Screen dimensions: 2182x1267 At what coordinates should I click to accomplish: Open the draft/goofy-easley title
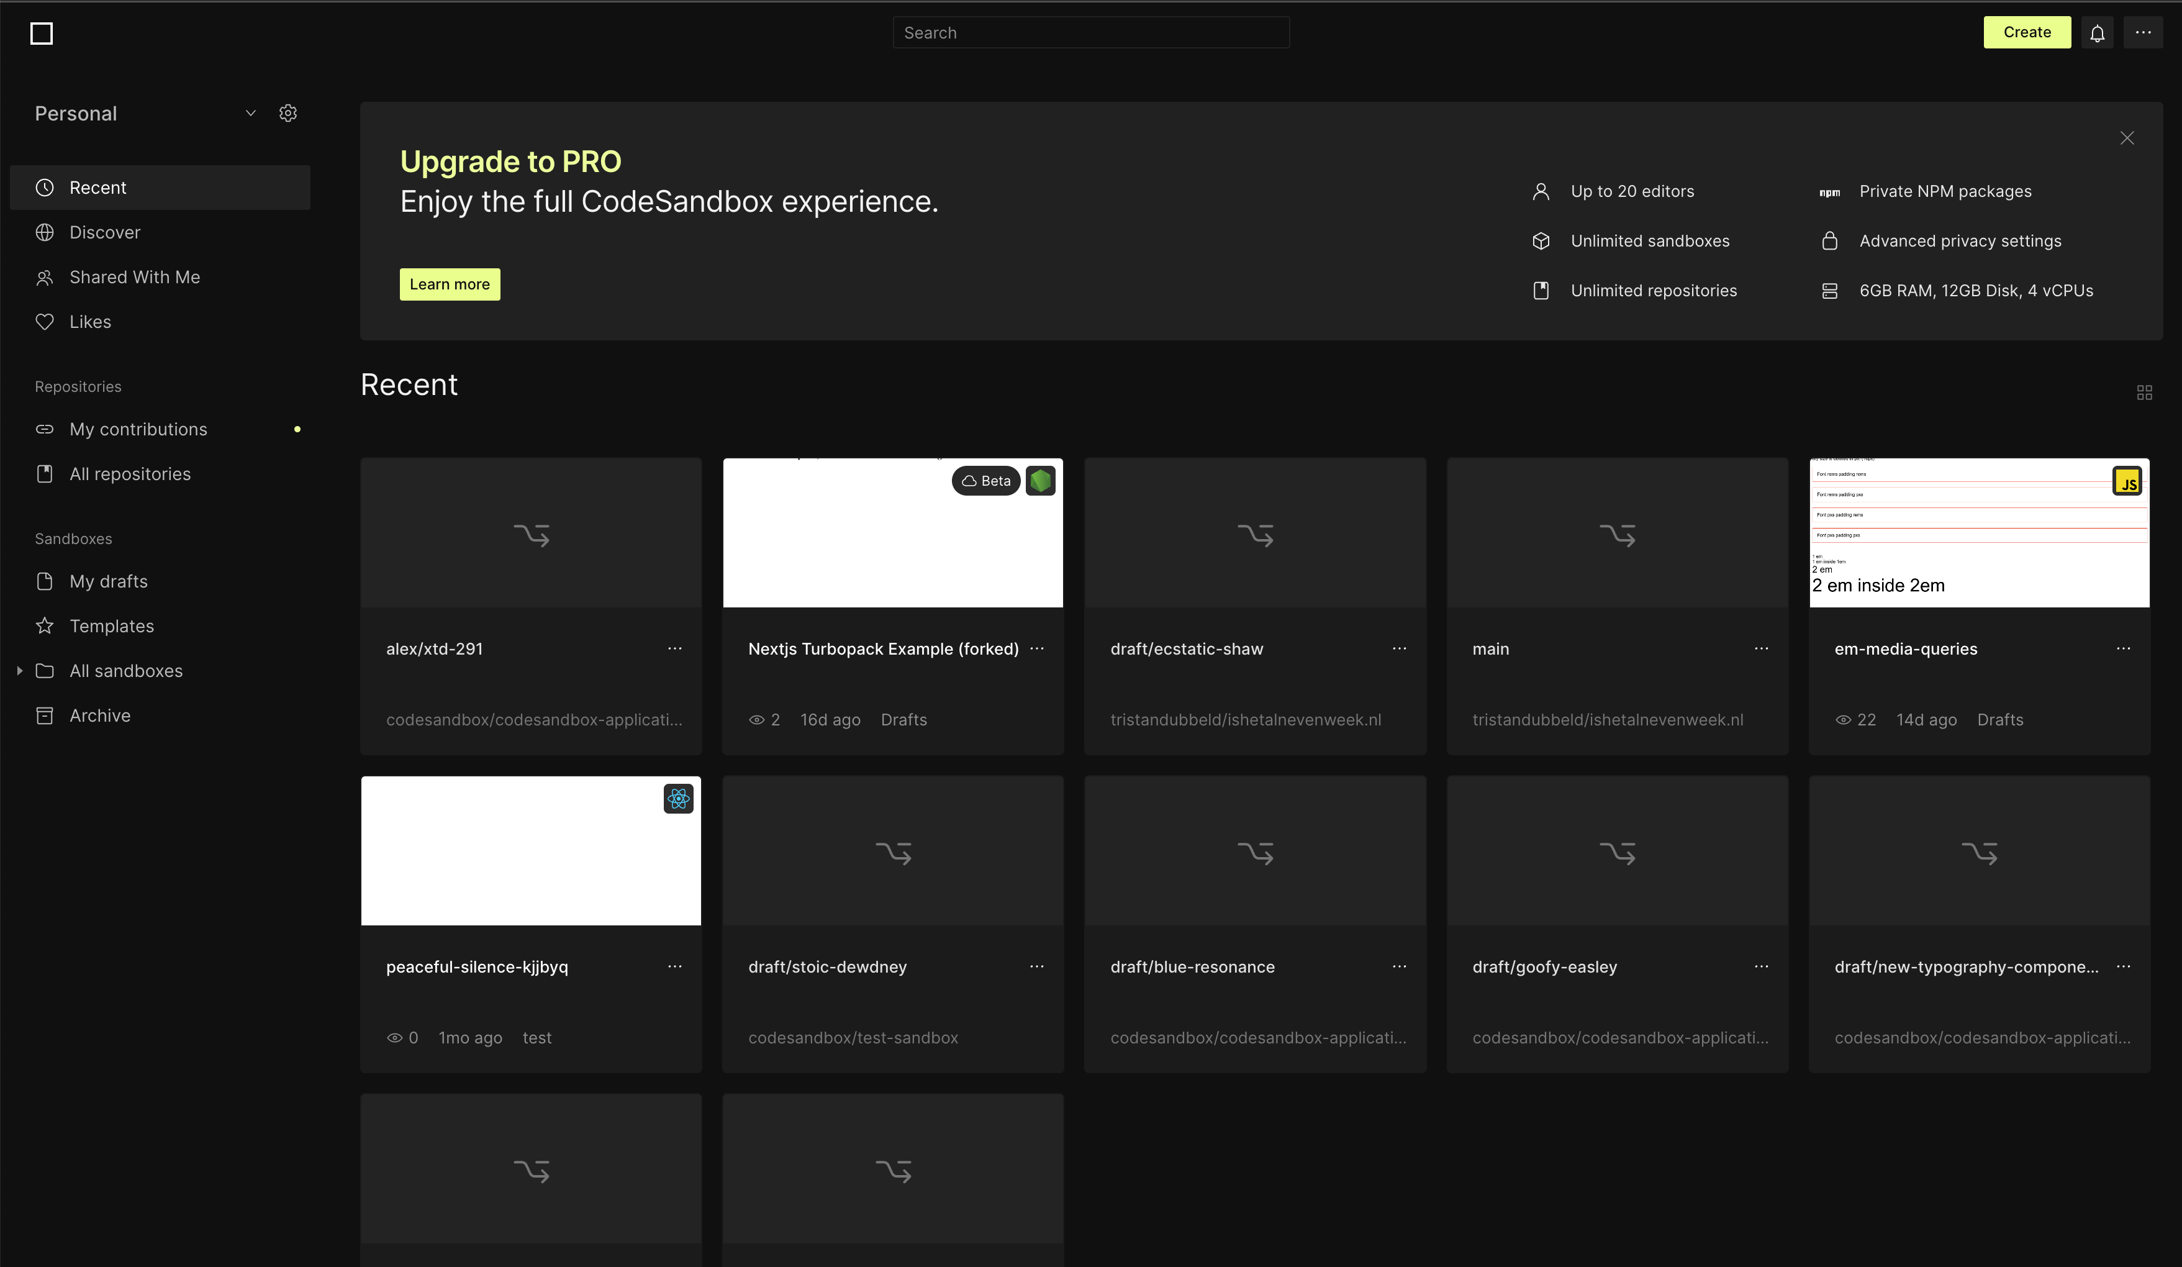1545,966
